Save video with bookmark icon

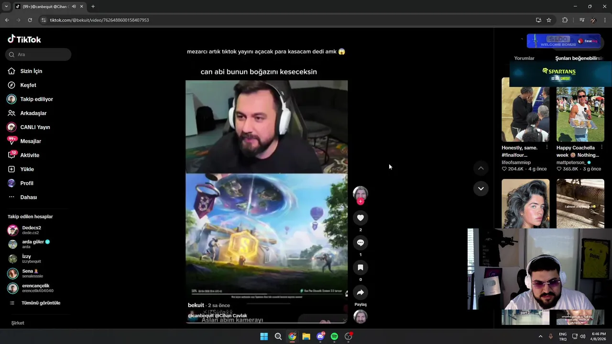click(361, 268)
